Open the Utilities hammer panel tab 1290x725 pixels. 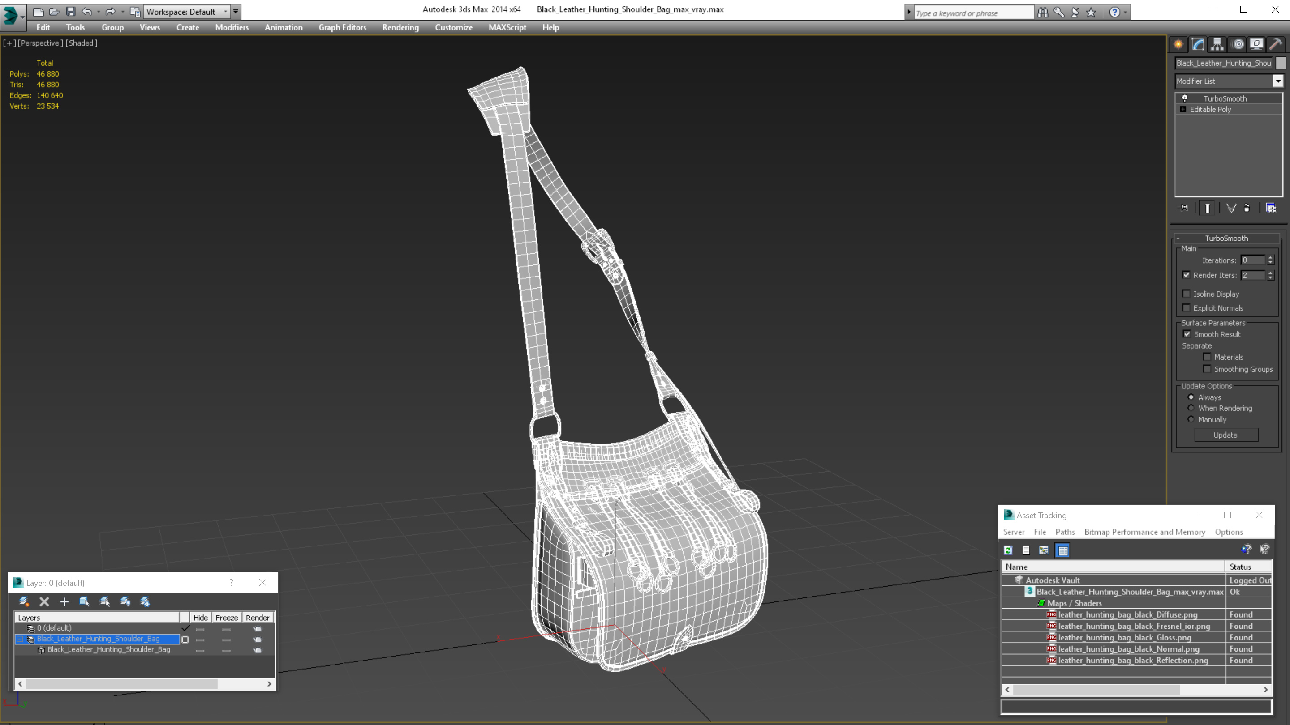(x=1276, y=45)
